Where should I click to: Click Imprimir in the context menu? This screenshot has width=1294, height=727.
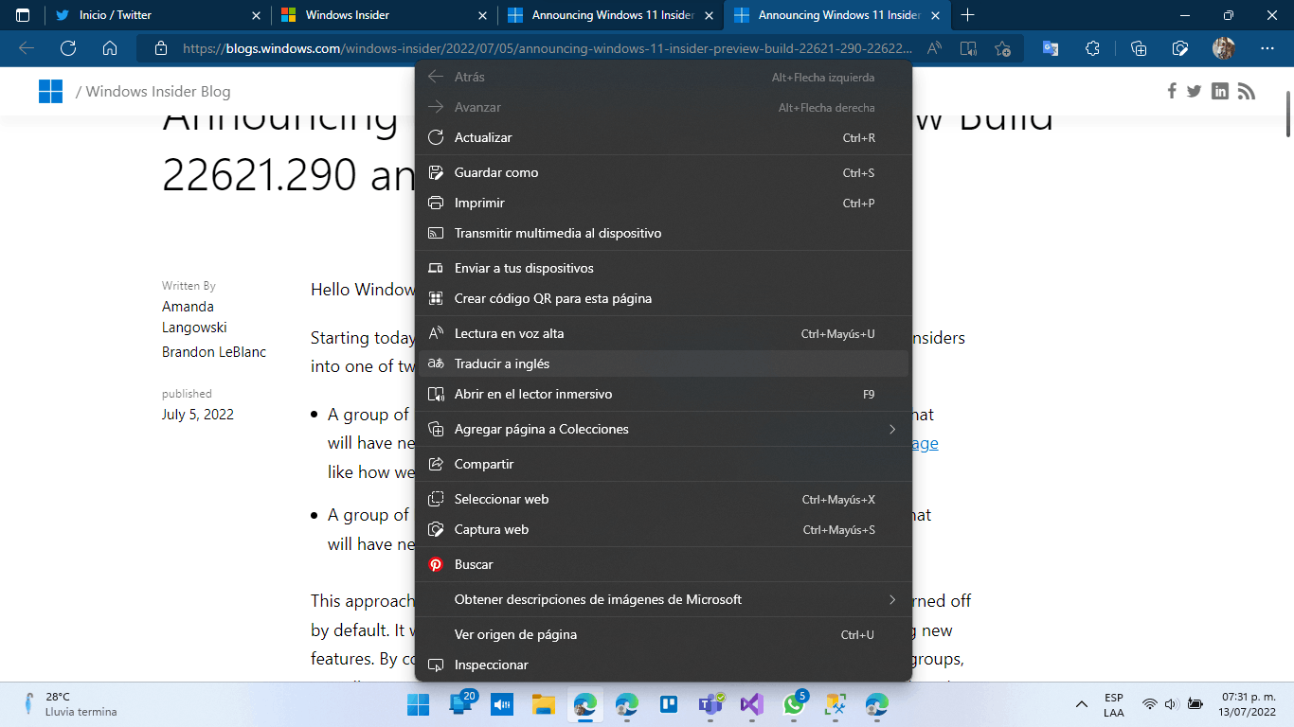click(663, 203)
